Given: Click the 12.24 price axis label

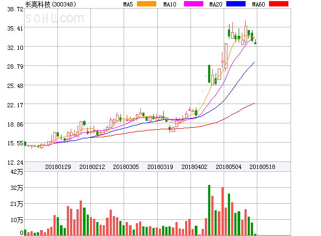Looking at the screenshot, I should point(16,163).
